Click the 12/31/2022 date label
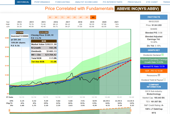Viewport: 170px width, 114px height. point(44,32)
